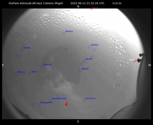
Task: Click the timestamp 2025-06-12 21:32:26 UTC
Action: [87, 3]
